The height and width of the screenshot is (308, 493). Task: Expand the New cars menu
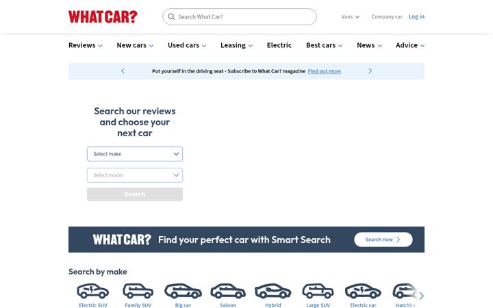point(135,45)
